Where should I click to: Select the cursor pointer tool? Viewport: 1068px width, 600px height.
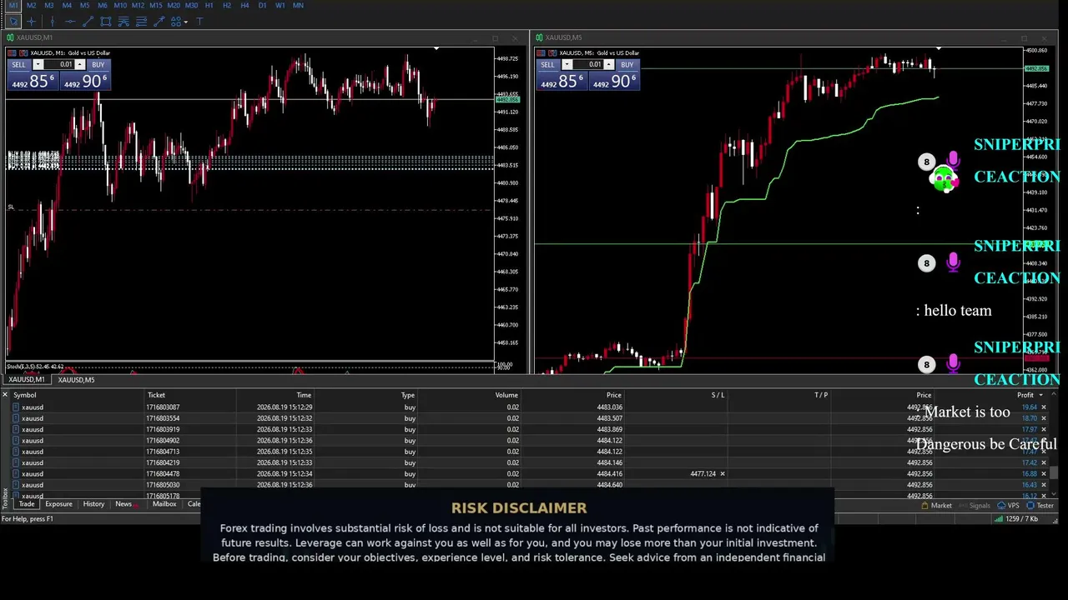coord(13,22)
